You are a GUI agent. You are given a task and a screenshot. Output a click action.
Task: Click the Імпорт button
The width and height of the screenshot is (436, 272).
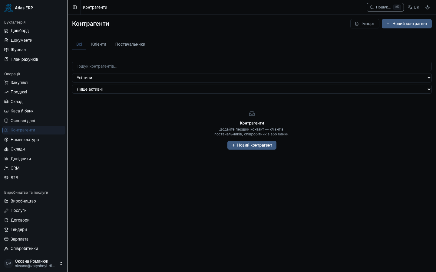pyautogui.click(x=365, y=24)
